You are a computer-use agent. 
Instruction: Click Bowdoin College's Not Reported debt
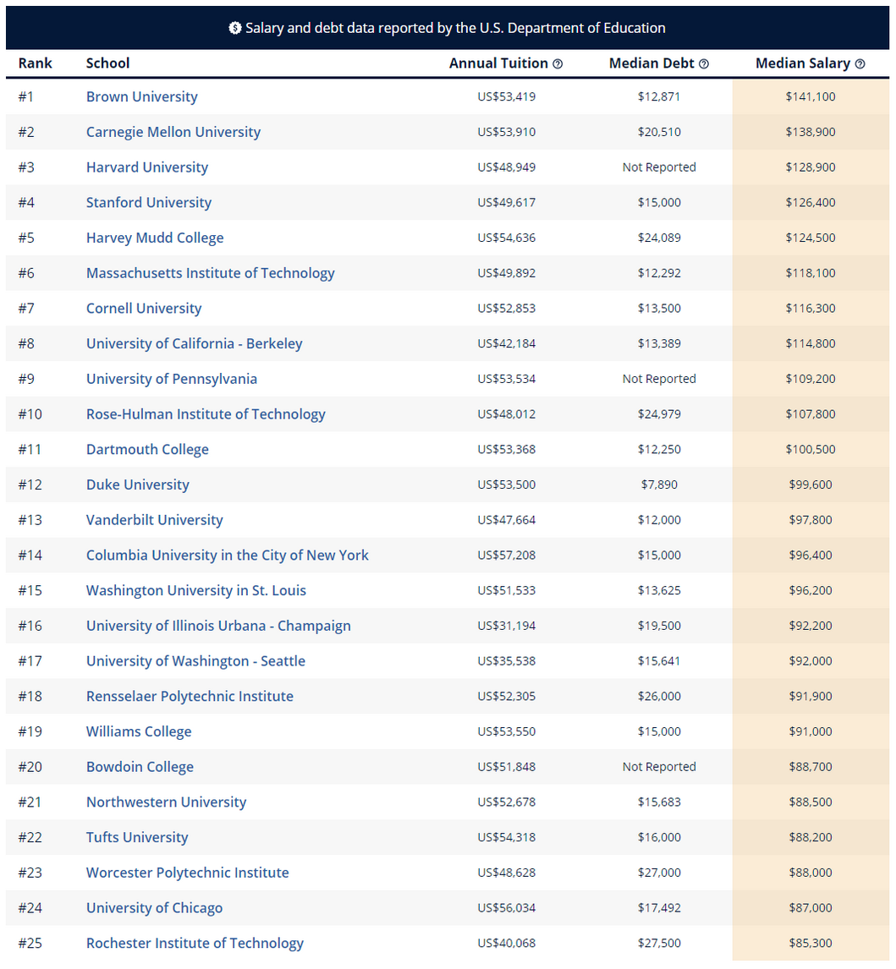[659, 766]
